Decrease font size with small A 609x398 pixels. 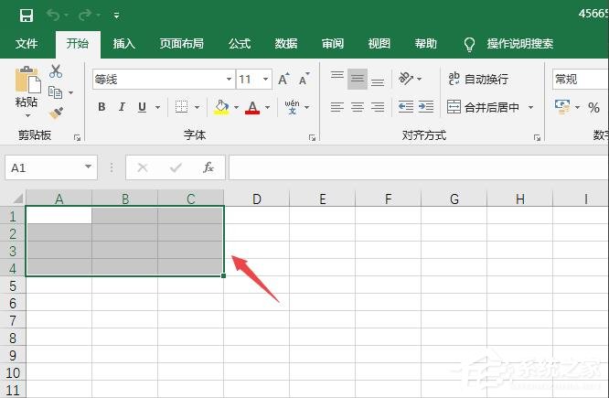[304, 79]
